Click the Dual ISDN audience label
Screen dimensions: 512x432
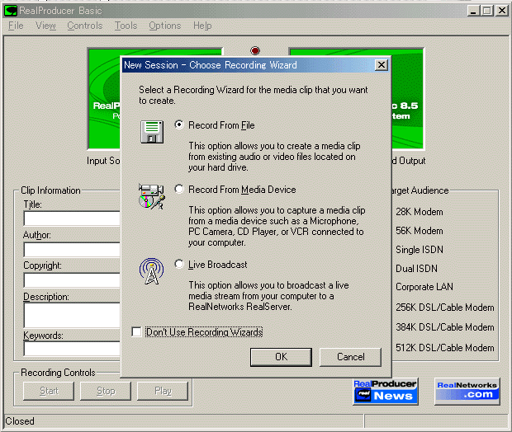click(x=416, y=269)
